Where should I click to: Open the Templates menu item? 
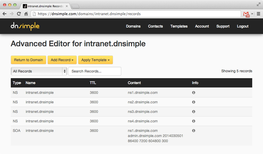click(x=179, y=26)
